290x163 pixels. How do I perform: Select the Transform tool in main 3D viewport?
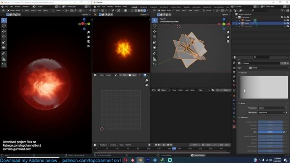[x=155, y=48]
